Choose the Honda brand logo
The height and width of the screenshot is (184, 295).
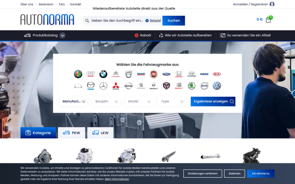click(x=179, y=74)
